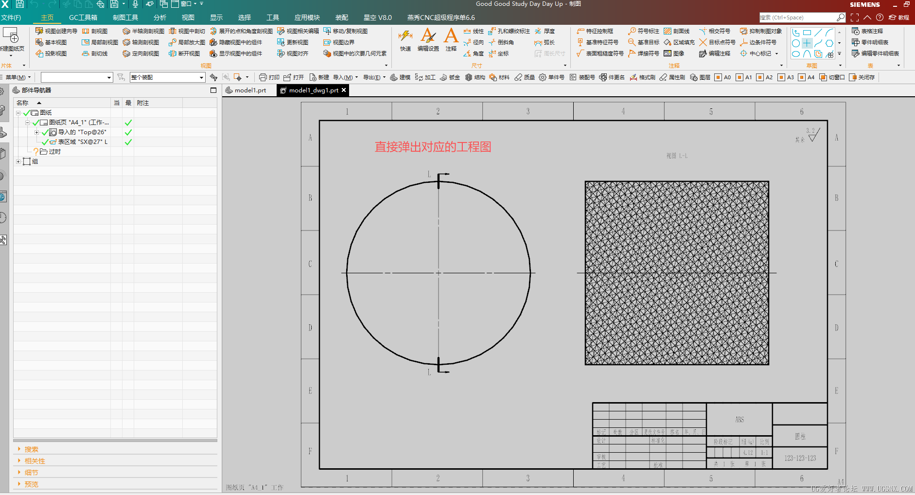Image resolution: width=915 pixels, height=495 pixels.
Task: Open the 视图创建向导 view creation wizard
Action: click(56, 31)
